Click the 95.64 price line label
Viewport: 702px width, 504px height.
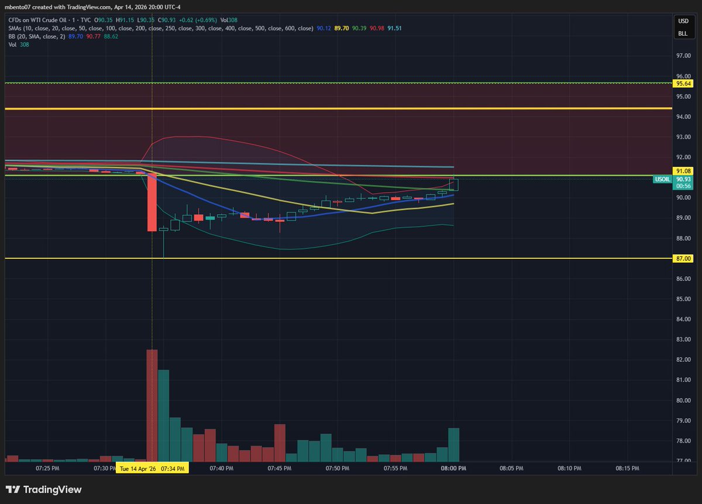(x=684, y=84)
